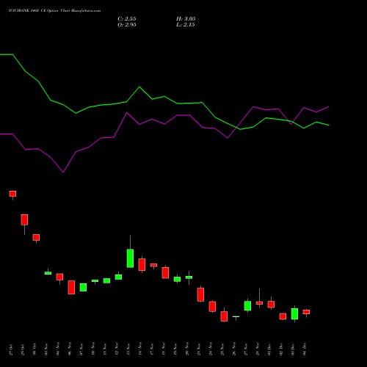Image resolution: width=367 pixels, height=367 pixels.
Task: Click the high value H: 3.05
Action: [186, 19]
